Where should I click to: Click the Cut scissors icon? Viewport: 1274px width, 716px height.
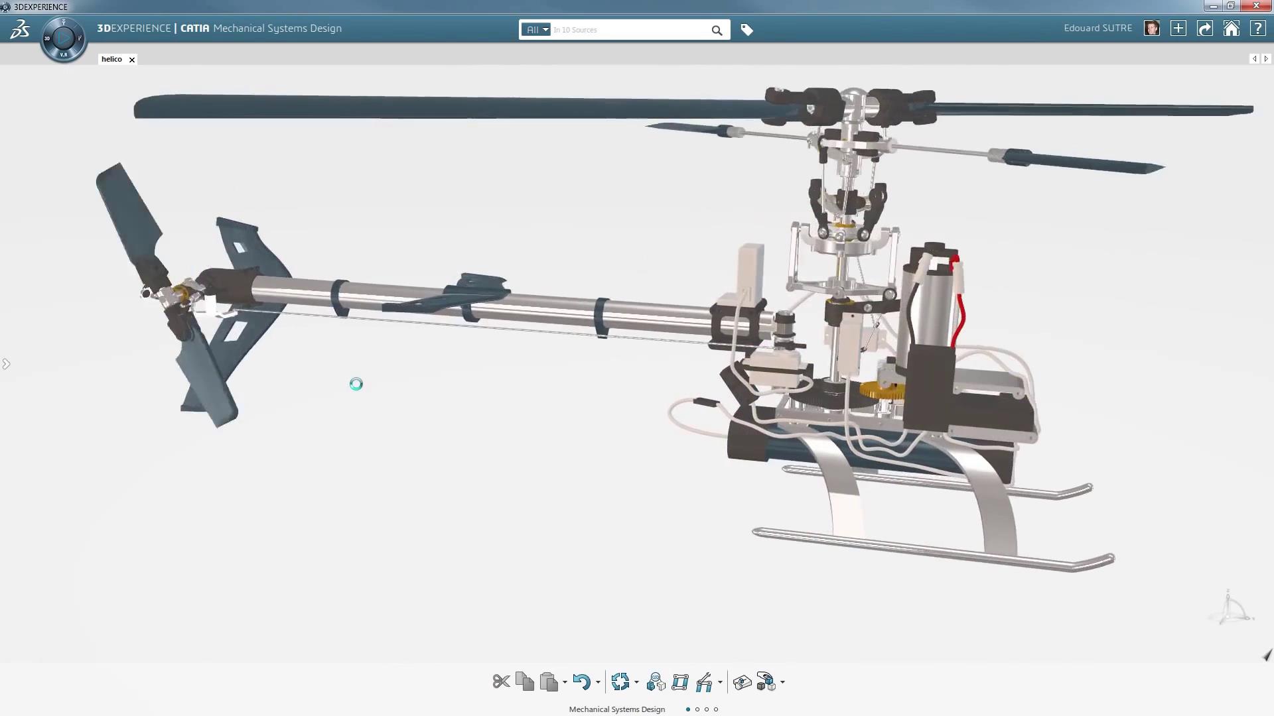(x=501, y=682)
